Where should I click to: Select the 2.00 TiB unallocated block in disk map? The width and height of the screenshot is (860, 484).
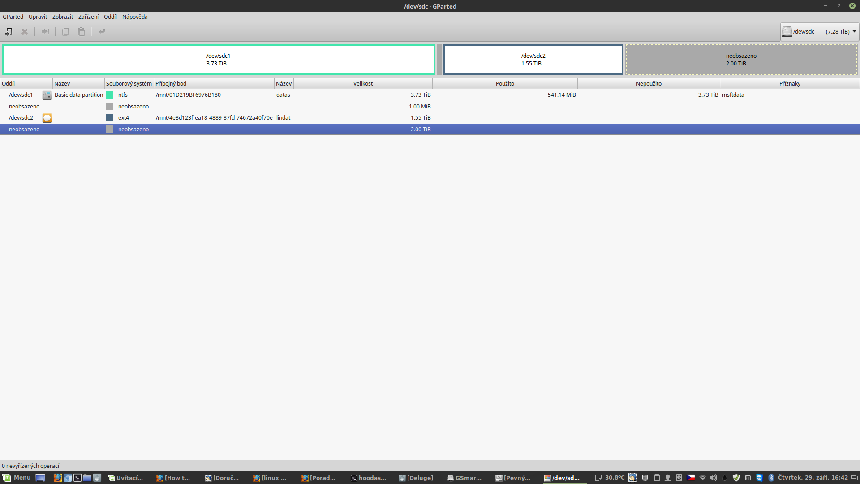click(x=741, y=60)
